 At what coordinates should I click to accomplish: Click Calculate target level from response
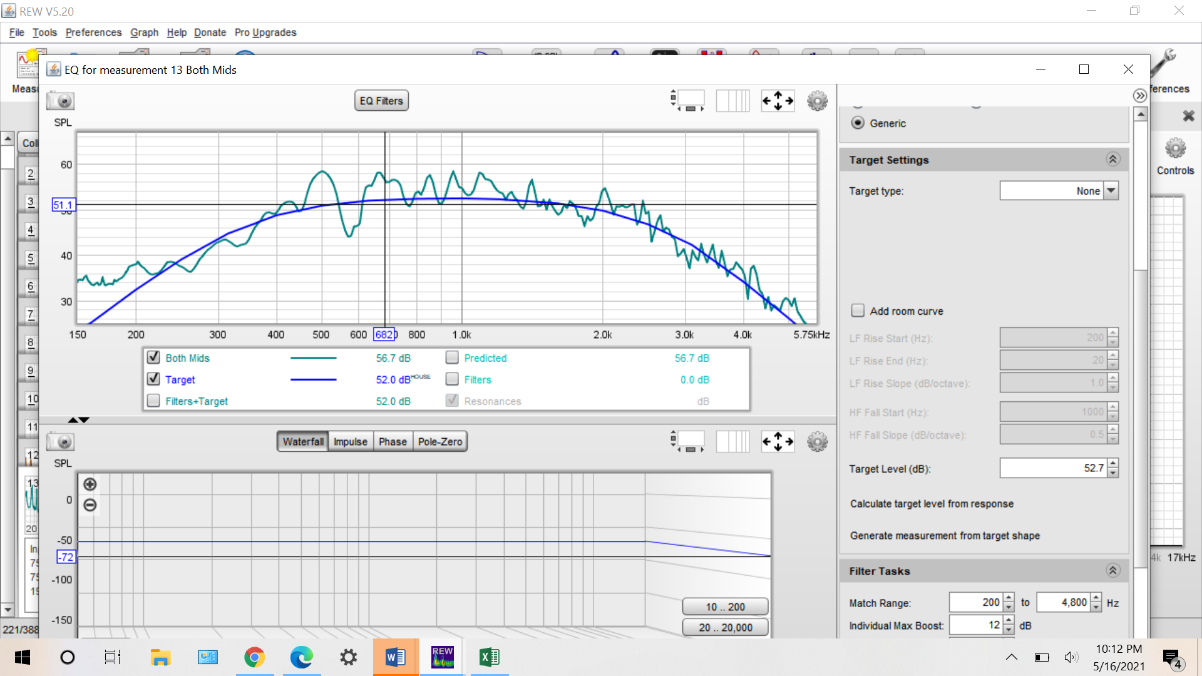tap(932, 504)
